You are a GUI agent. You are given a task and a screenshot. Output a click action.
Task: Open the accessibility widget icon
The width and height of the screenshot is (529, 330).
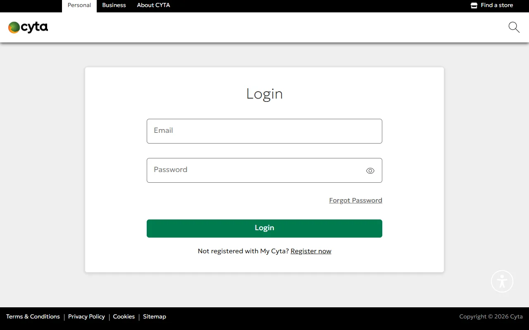[502, 281]
